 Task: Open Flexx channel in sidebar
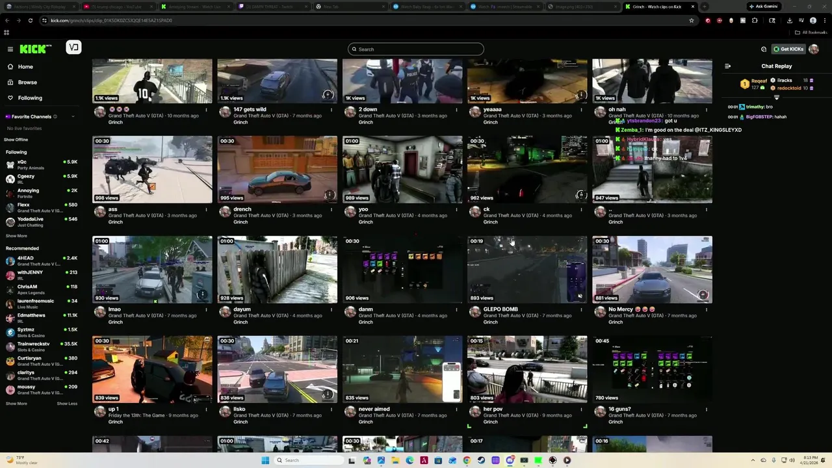pos(40,207)
